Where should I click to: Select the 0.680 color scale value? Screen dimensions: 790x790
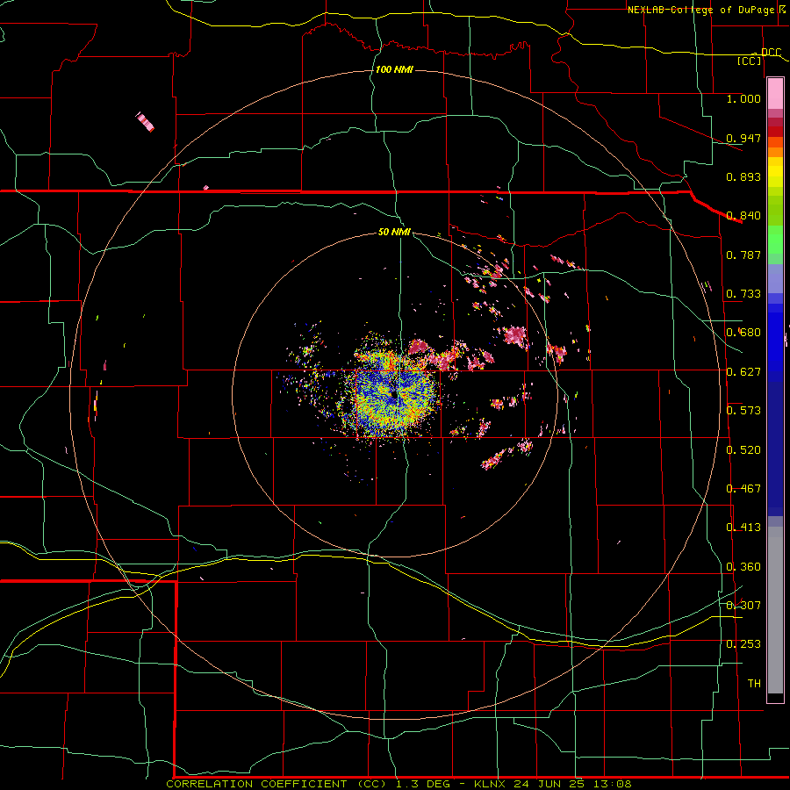(743, 333)
